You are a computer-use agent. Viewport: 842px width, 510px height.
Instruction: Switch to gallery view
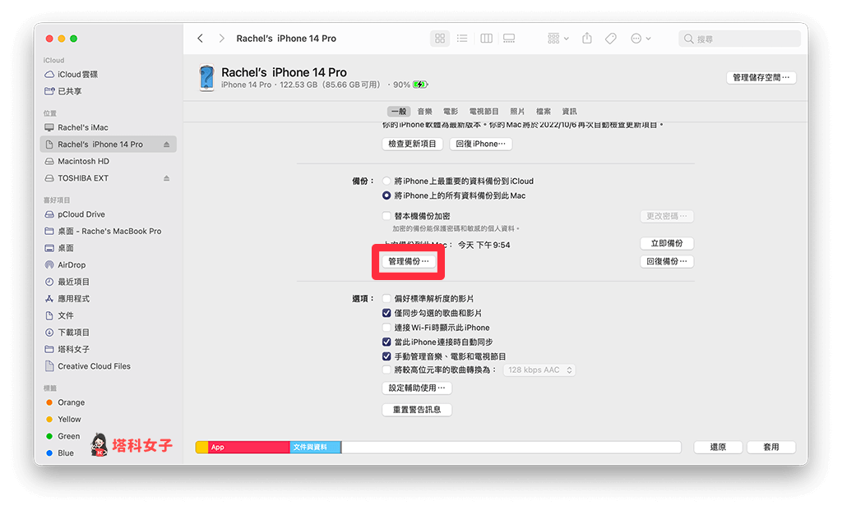point(508,39)
